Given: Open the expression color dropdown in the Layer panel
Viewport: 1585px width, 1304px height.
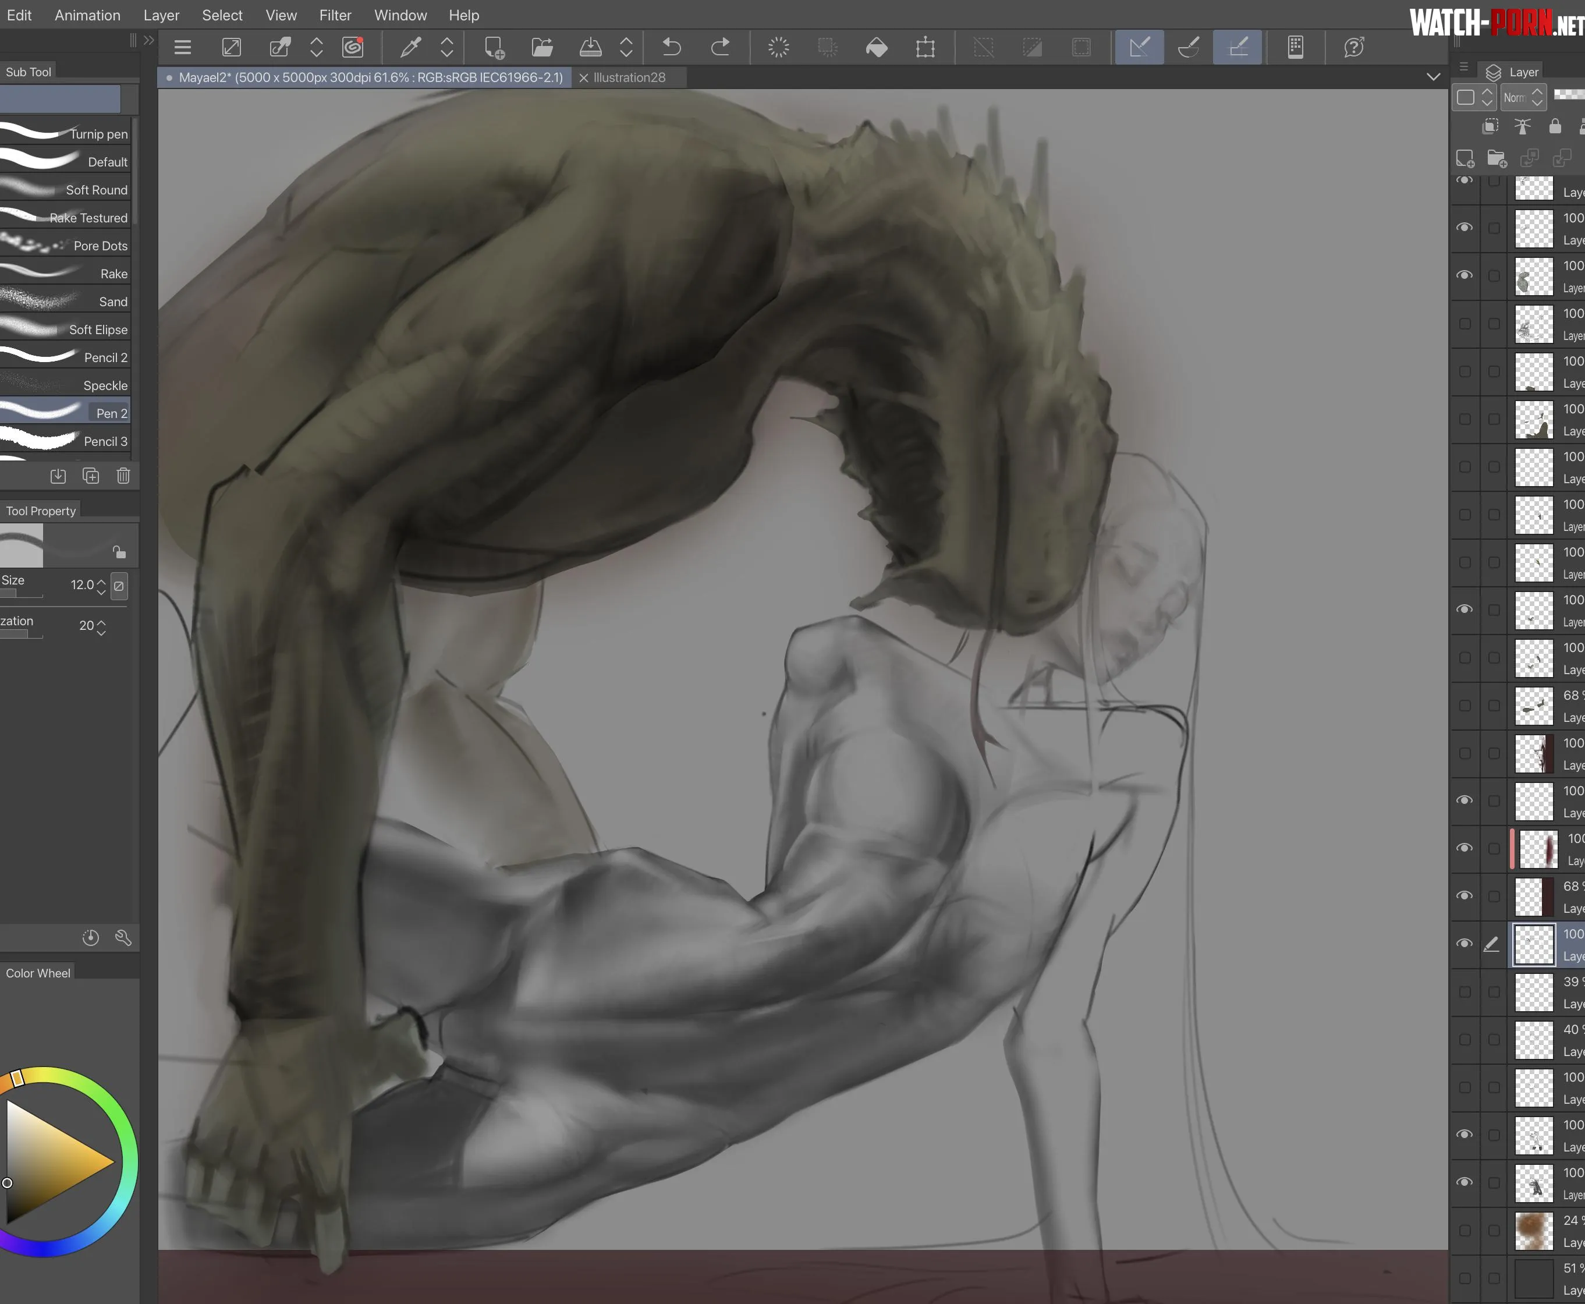Looking at the screenshot, I should click(x=1473, y=97).
